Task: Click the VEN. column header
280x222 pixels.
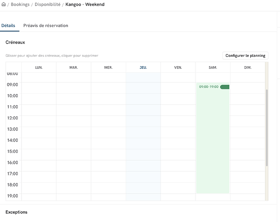Action: (x=178, y=67)
